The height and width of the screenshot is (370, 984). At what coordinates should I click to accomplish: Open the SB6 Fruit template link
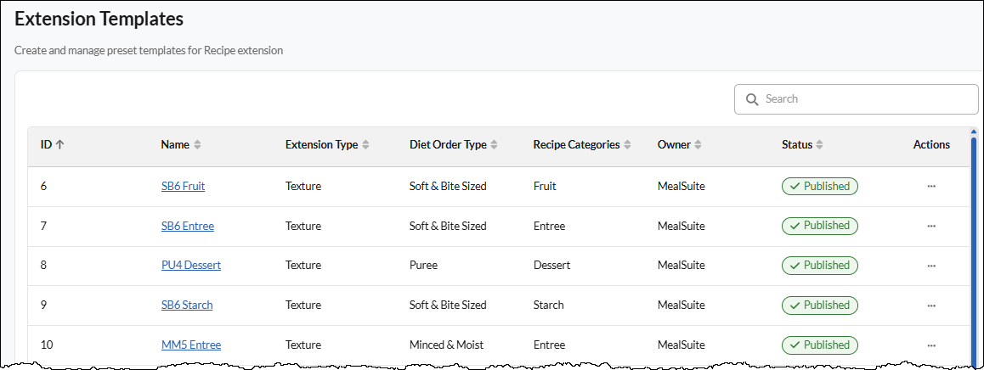pos(183,186)
